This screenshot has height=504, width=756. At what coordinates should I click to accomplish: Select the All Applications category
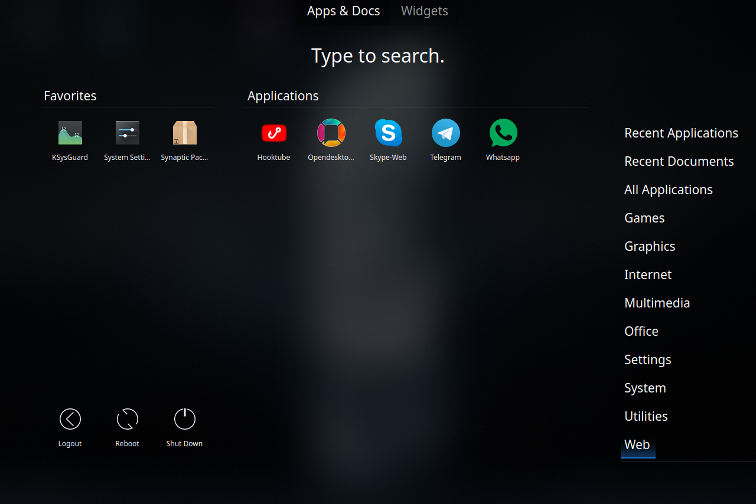tap(668, 190)
